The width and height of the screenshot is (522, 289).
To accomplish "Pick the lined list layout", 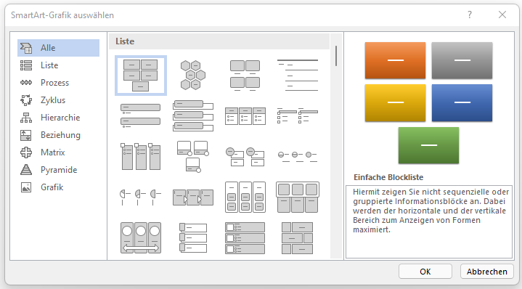I will [x=298, y=76].
